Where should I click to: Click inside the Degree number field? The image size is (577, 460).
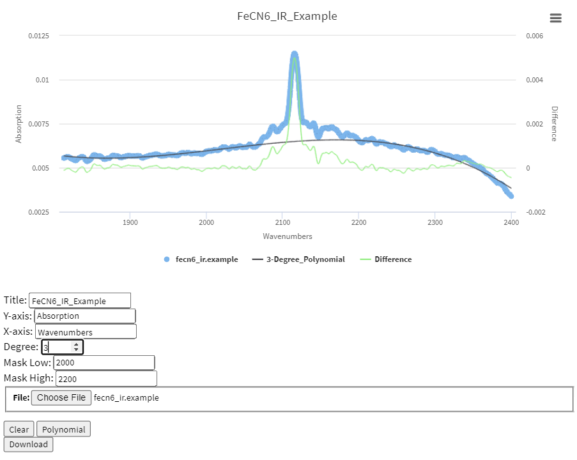57,347
